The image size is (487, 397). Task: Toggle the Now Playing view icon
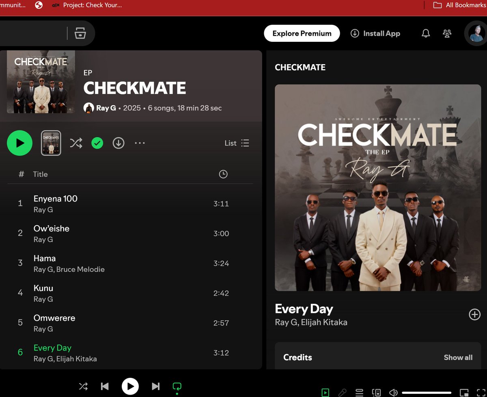pos(325,393)
